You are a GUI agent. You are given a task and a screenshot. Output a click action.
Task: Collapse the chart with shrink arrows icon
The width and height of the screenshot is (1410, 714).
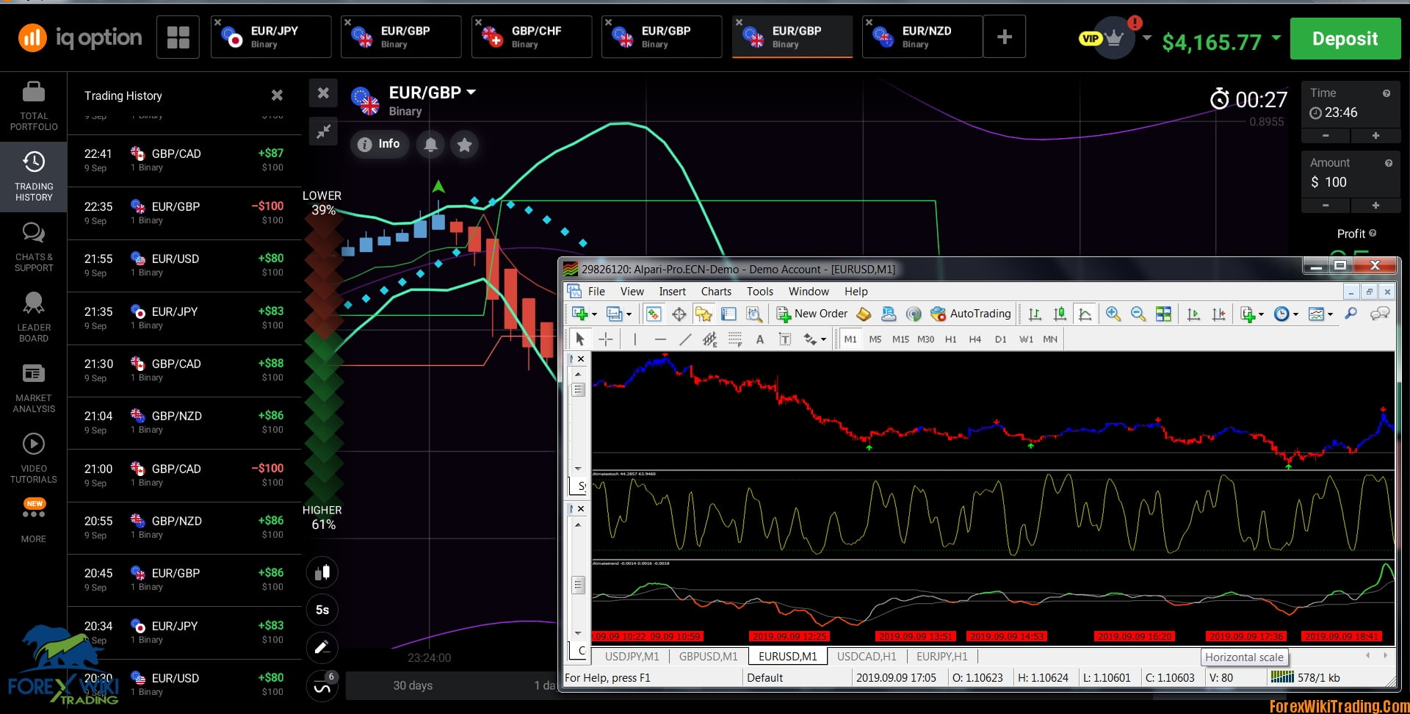[x=323, y=131]
